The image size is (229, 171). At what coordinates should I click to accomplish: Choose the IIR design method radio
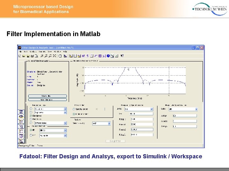[31, 130]
